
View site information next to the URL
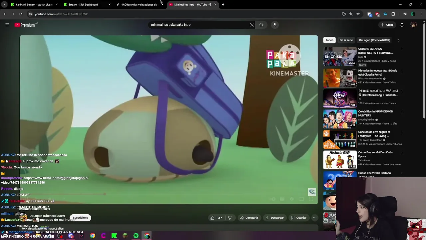click(30, 14)
